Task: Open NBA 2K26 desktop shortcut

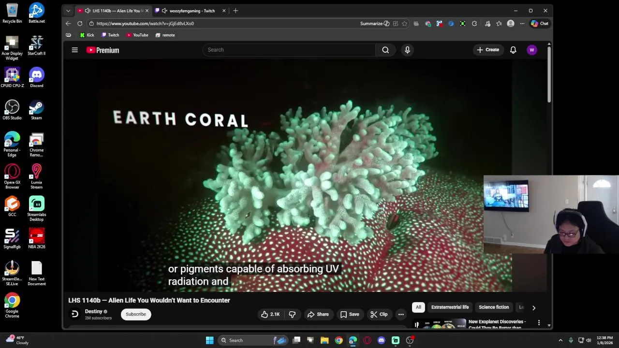Action: [x=37, y=238]
